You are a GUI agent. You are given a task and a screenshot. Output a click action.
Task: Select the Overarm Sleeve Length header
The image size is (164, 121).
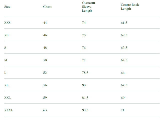click(88, 7)
